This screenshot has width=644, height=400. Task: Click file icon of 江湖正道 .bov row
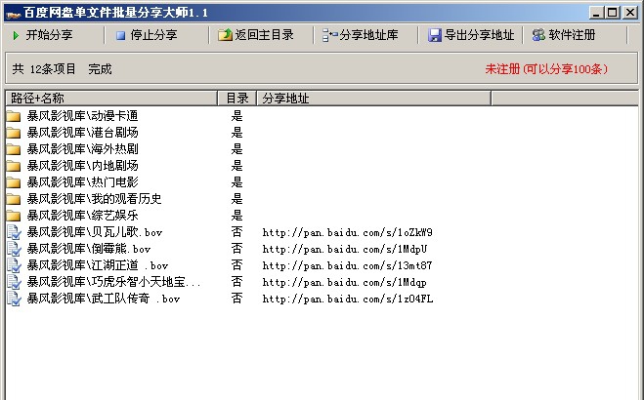pyautogui.click(x=14, y=265)
